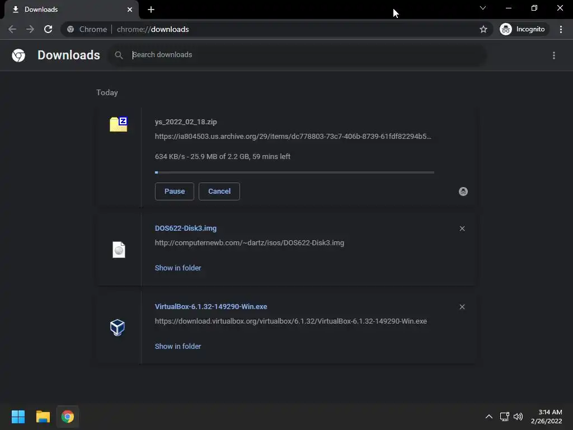The height and width of the screenshot is (430, 573).
Task: Remove DOS622-Disk3.img from the list
Action: point(462,228)
